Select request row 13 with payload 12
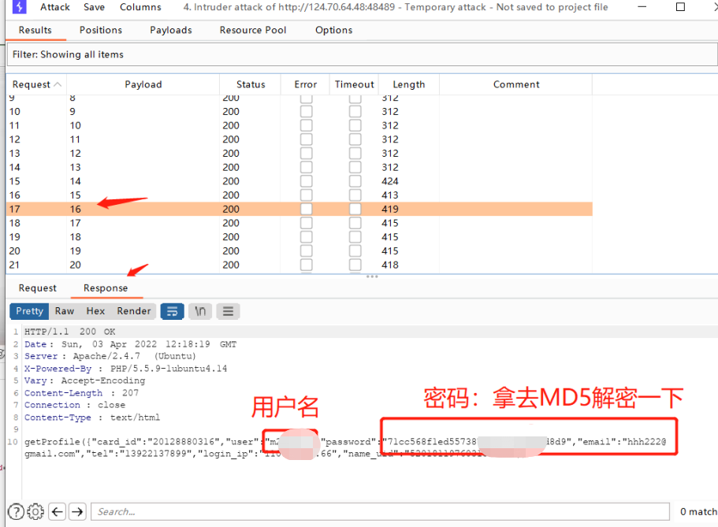 tap(299, 154)
